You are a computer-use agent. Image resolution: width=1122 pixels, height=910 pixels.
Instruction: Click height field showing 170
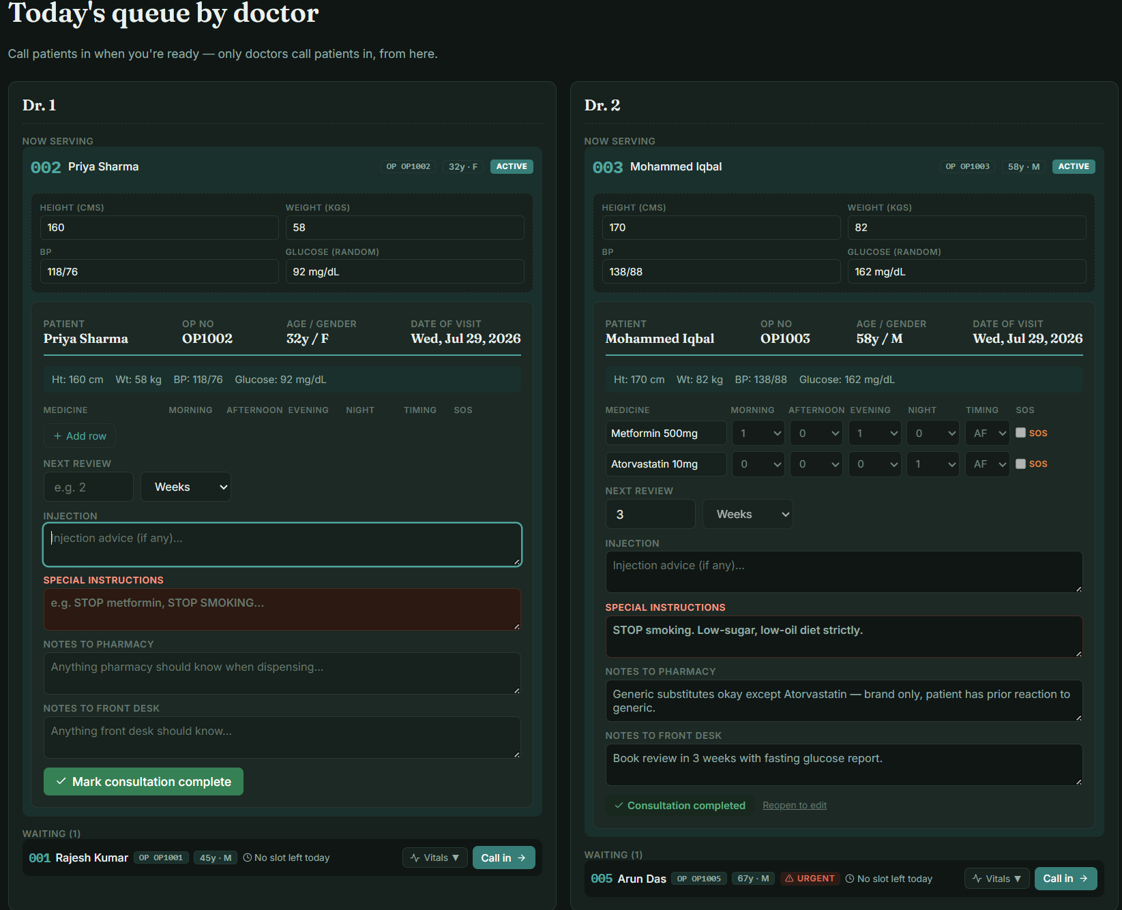tap(722, 228)
